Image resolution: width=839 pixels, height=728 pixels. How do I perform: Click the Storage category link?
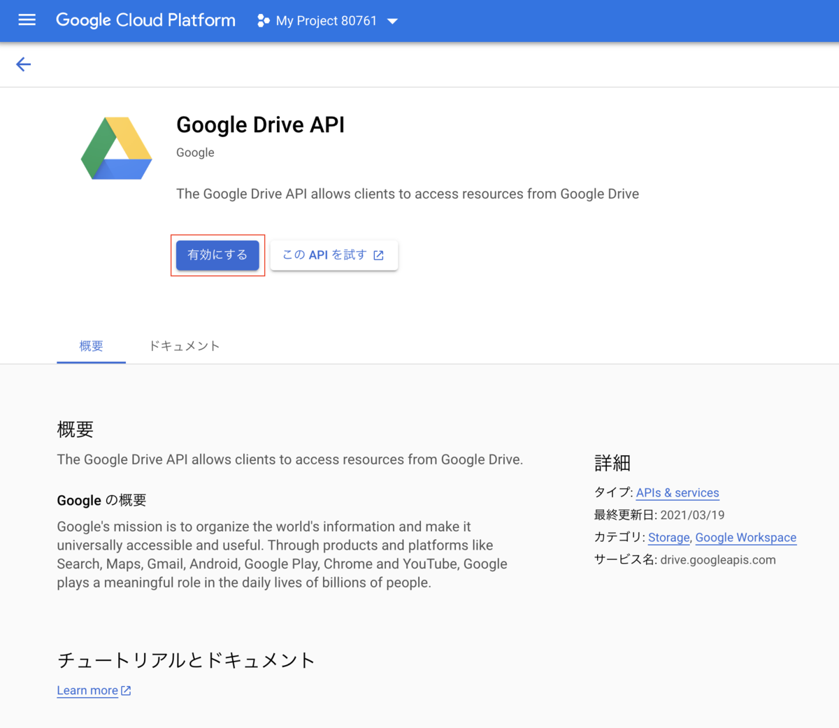coord(668,537)
